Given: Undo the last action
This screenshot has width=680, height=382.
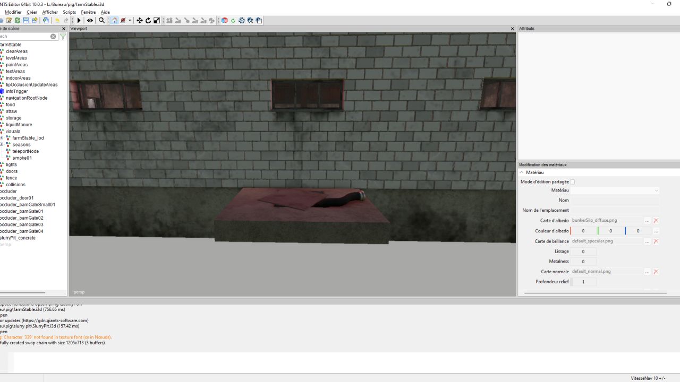Looking at the screenshot, I should coord(57,20).
